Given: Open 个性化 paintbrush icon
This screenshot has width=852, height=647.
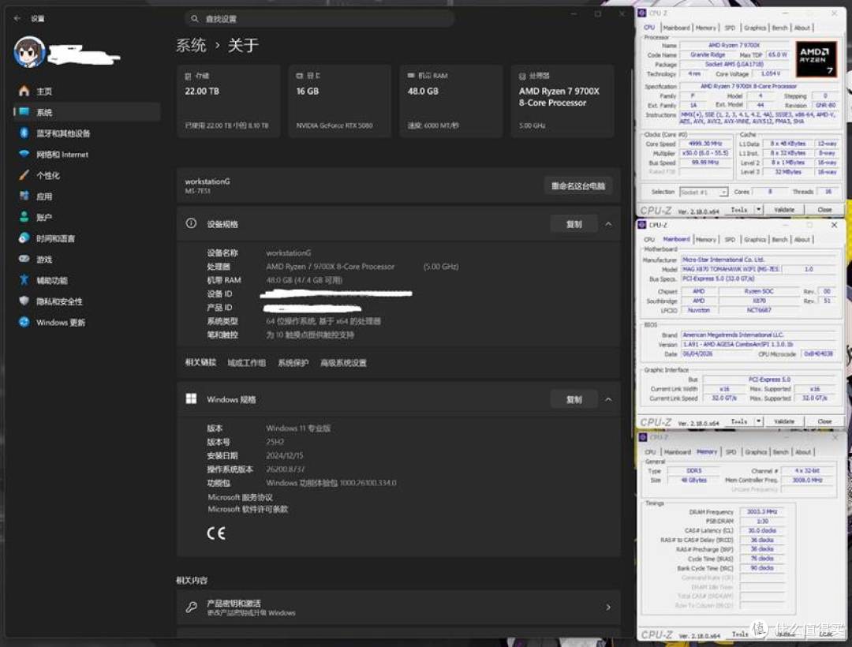Looking at the screenshot, I should tap(24, 175).
